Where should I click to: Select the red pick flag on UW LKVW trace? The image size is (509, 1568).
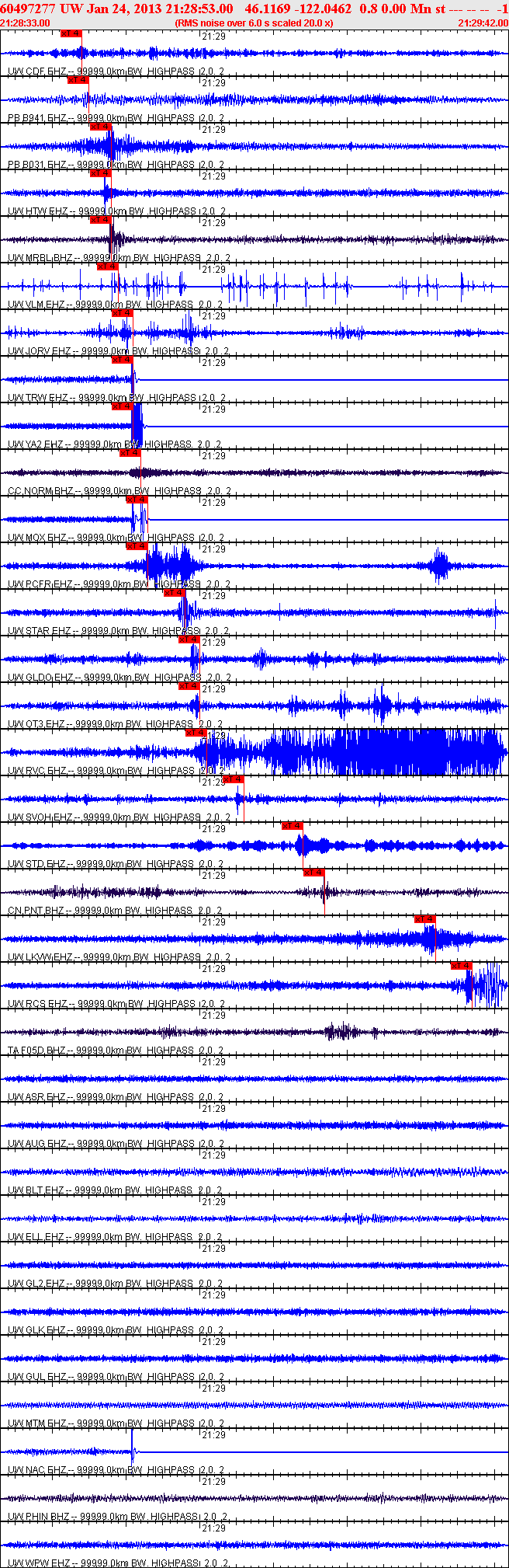424,919
